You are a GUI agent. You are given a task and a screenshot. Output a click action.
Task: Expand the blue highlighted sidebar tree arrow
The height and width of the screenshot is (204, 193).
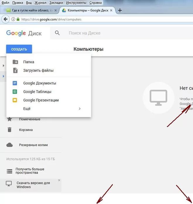(4, 76)
